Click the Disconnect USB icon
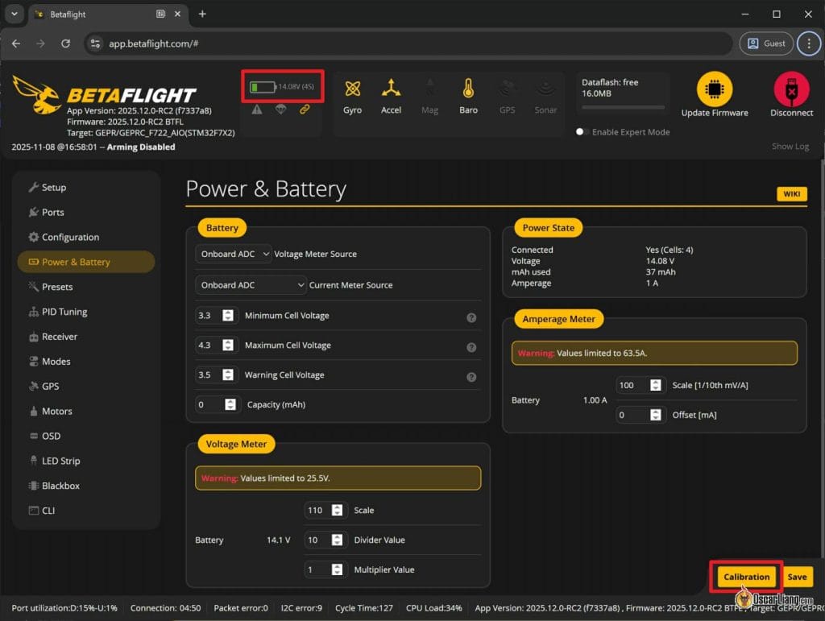 (791, 89)
